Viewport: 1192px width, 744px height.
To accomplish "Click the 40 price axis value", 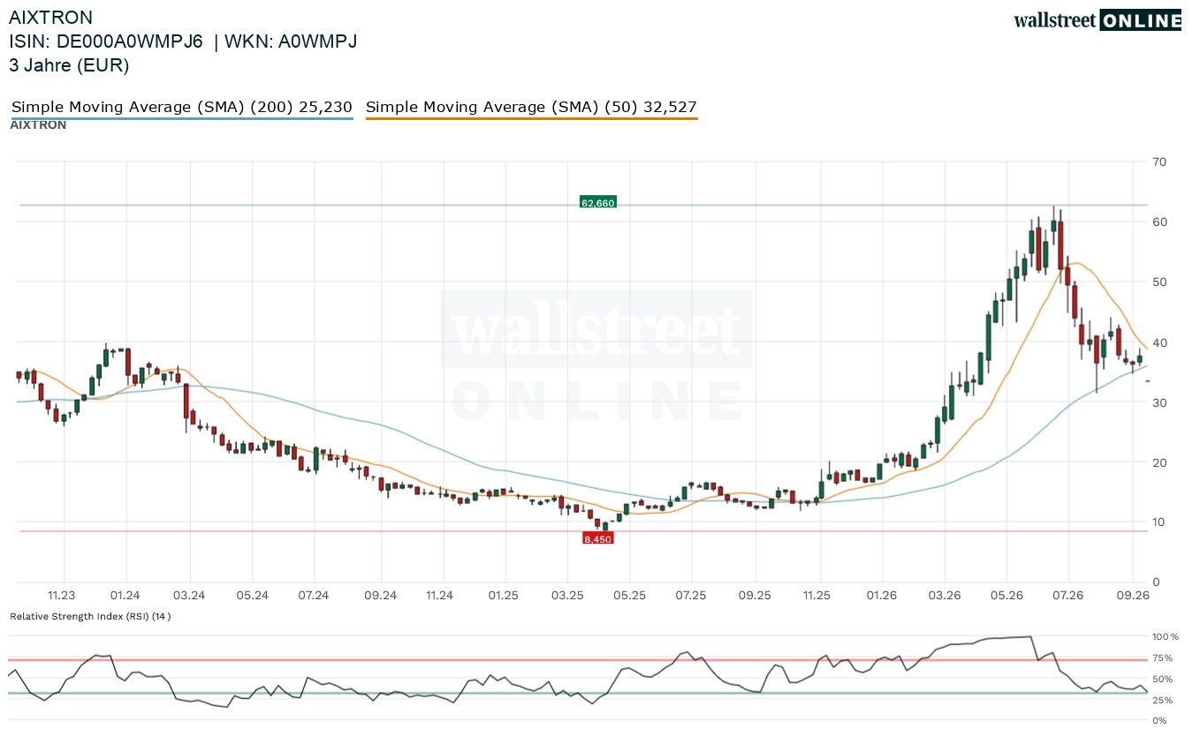I will (x=1159, y=342).
